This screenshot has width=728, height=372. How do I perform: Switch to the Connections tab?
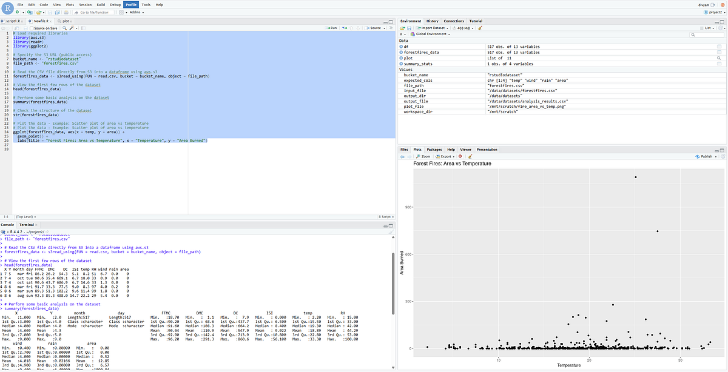(454, 21)
